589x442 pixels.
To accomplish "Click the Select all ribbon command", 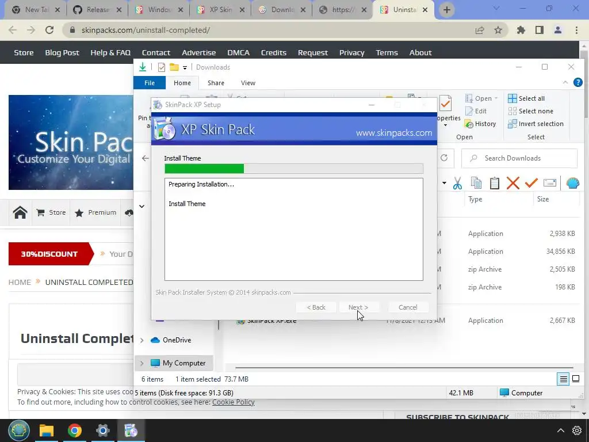I will [x=526, y=98].
